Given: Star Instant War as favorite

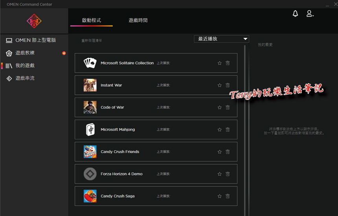Looking at the screenshot, I should click(219, 85).
